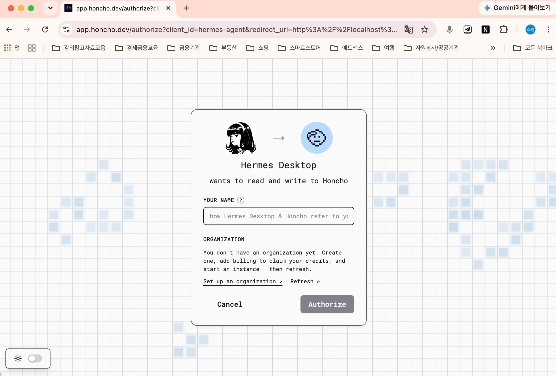Expand hidden bookmarks with double chevron

(x=493, y=48)
